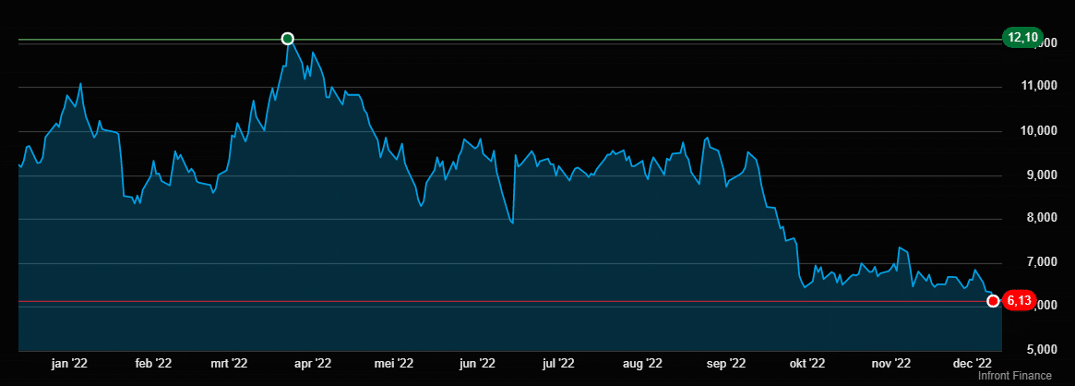Click the mrt '22 date label
This screenshot has height=386, width=1075.
pyautogui.click(x=228, y=364)
